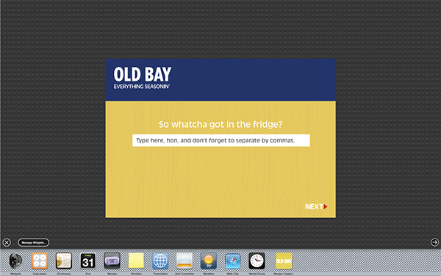Click the 'So whatcha got in the fridge?' heading

(x=220, y=124)
